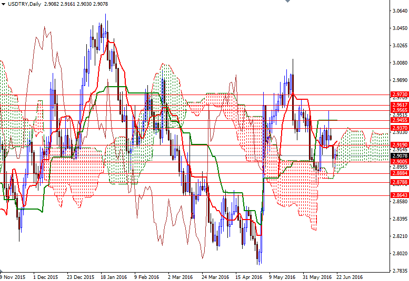Select the 2.9455 horizontal line price label
The width and height of the screenshot is (409, 281).
(400, 120)
